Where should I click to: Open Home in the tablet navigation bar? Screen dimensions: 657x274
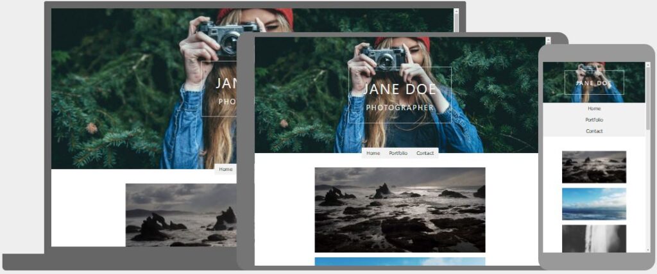(x=373, y=153)
